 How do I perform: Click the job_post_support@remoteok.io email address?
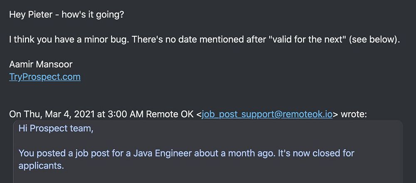[x=267, y=115]
